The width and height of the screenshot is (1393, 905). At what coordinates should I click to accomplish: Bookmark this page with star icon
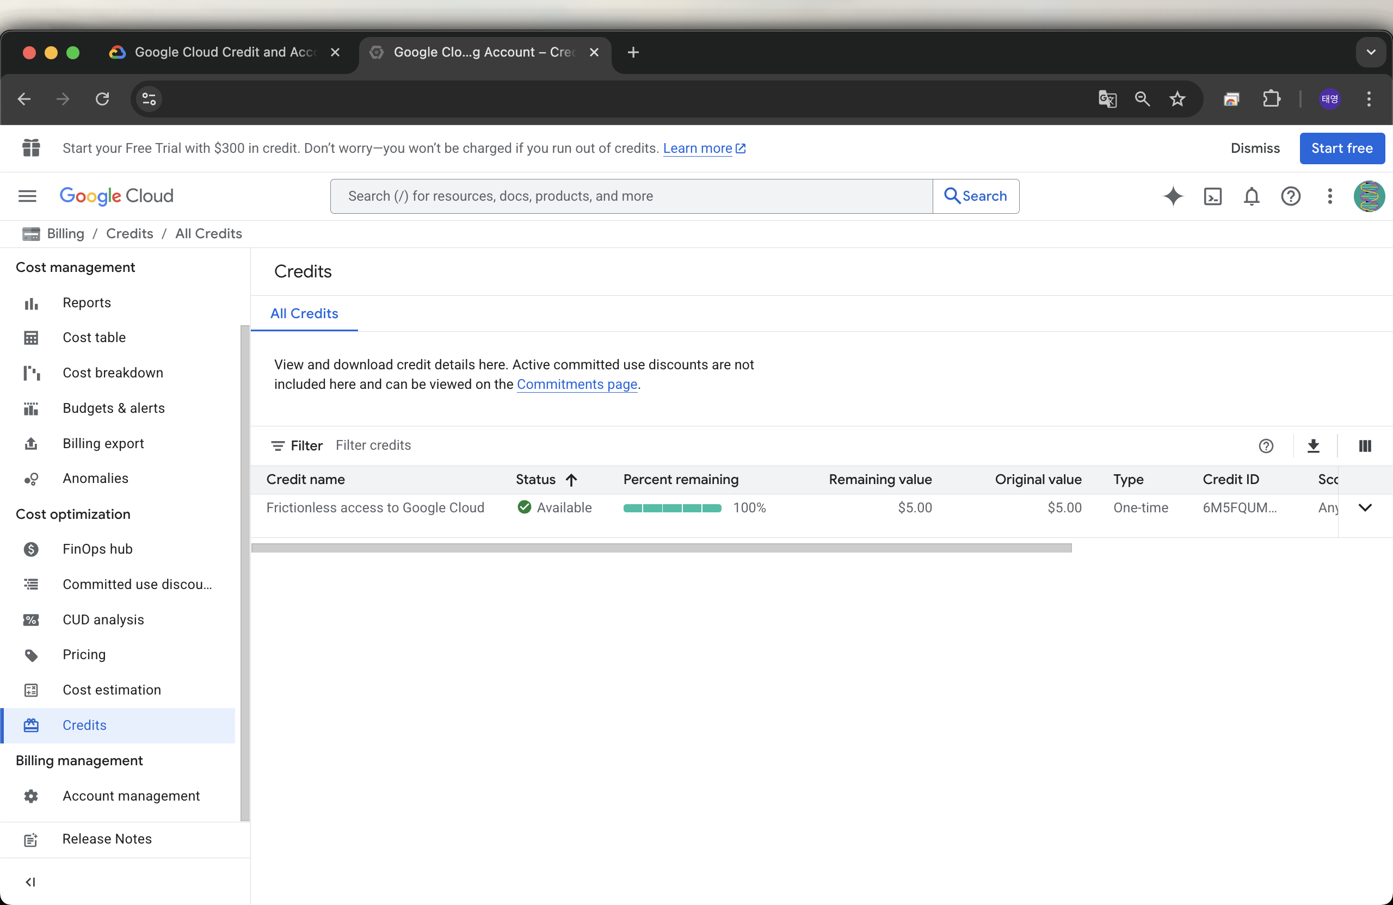coord(1177,99)
